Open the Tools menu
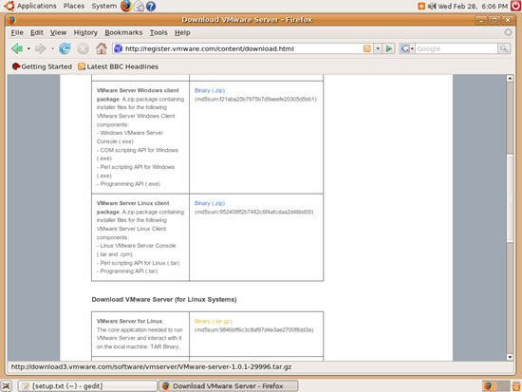 [158, 32]
